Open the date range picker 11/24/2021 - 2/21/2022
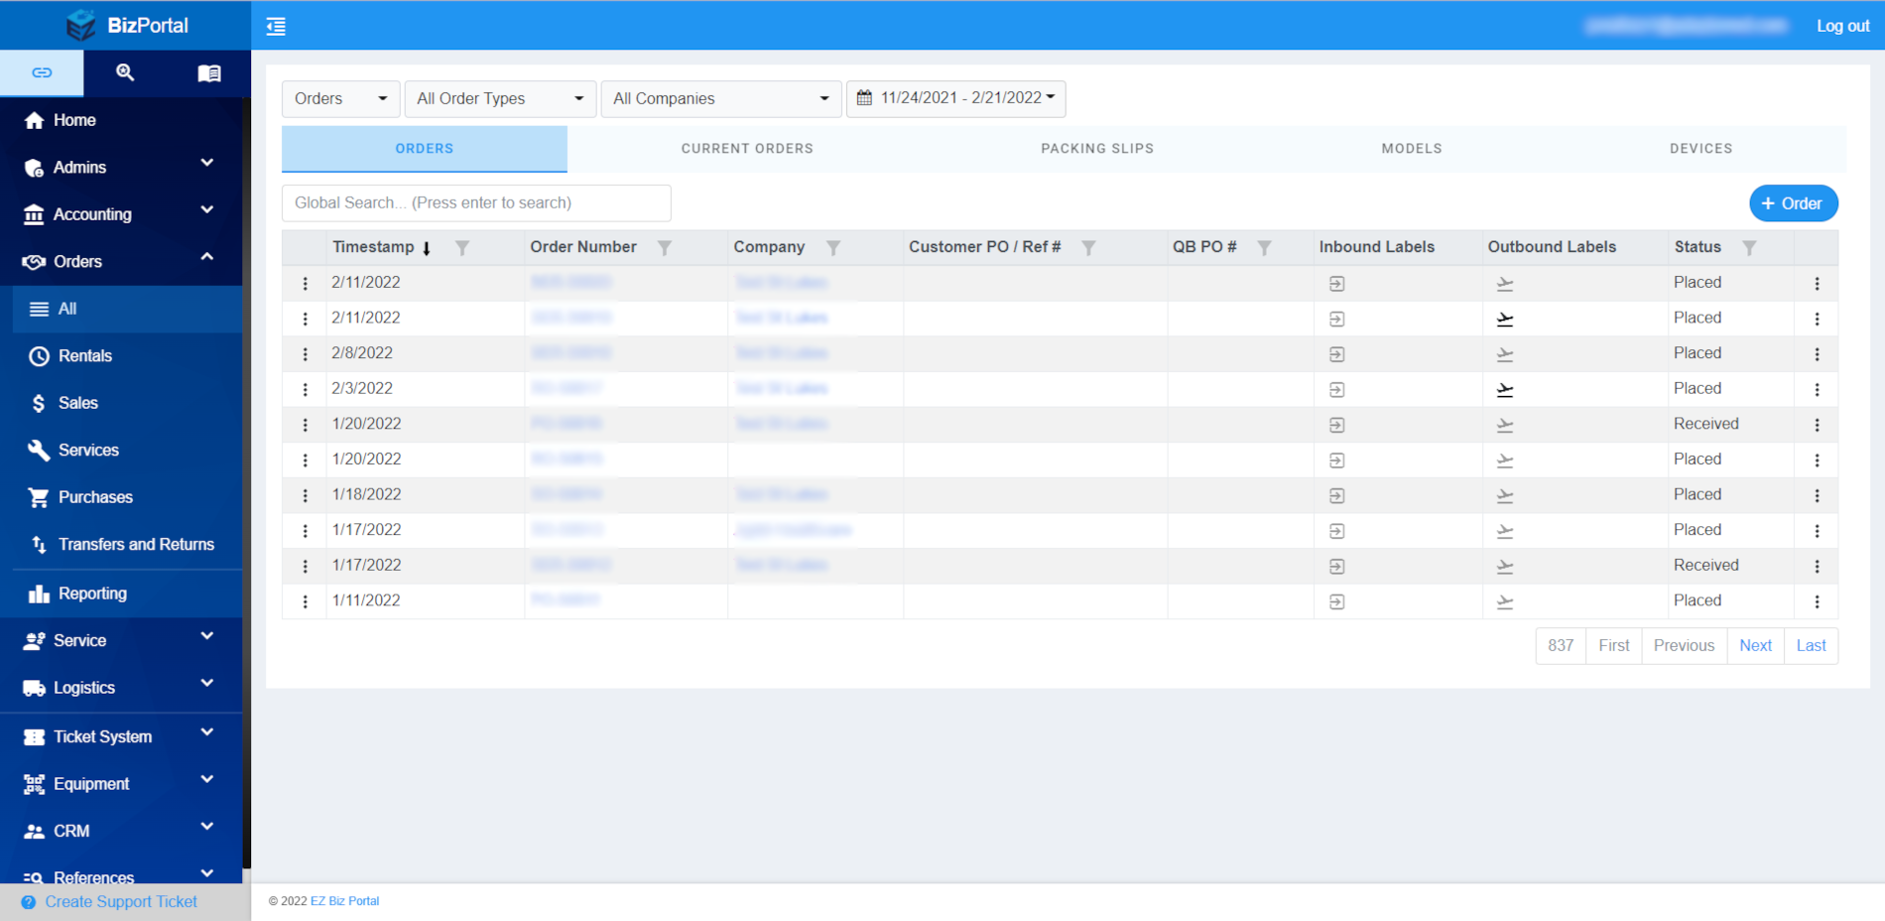Image resolution: width=1885 pixels, height=921 pixels. tap(955, 98)
